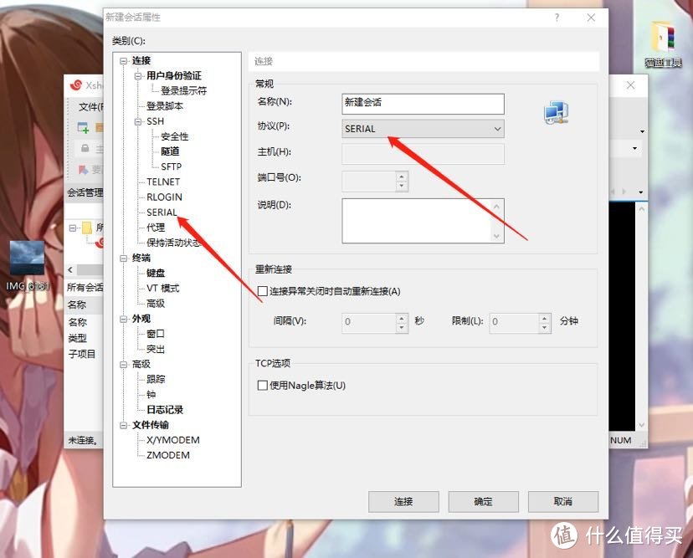Click the 取消 button
Screen dimensions: 693x558
point(563,501)
